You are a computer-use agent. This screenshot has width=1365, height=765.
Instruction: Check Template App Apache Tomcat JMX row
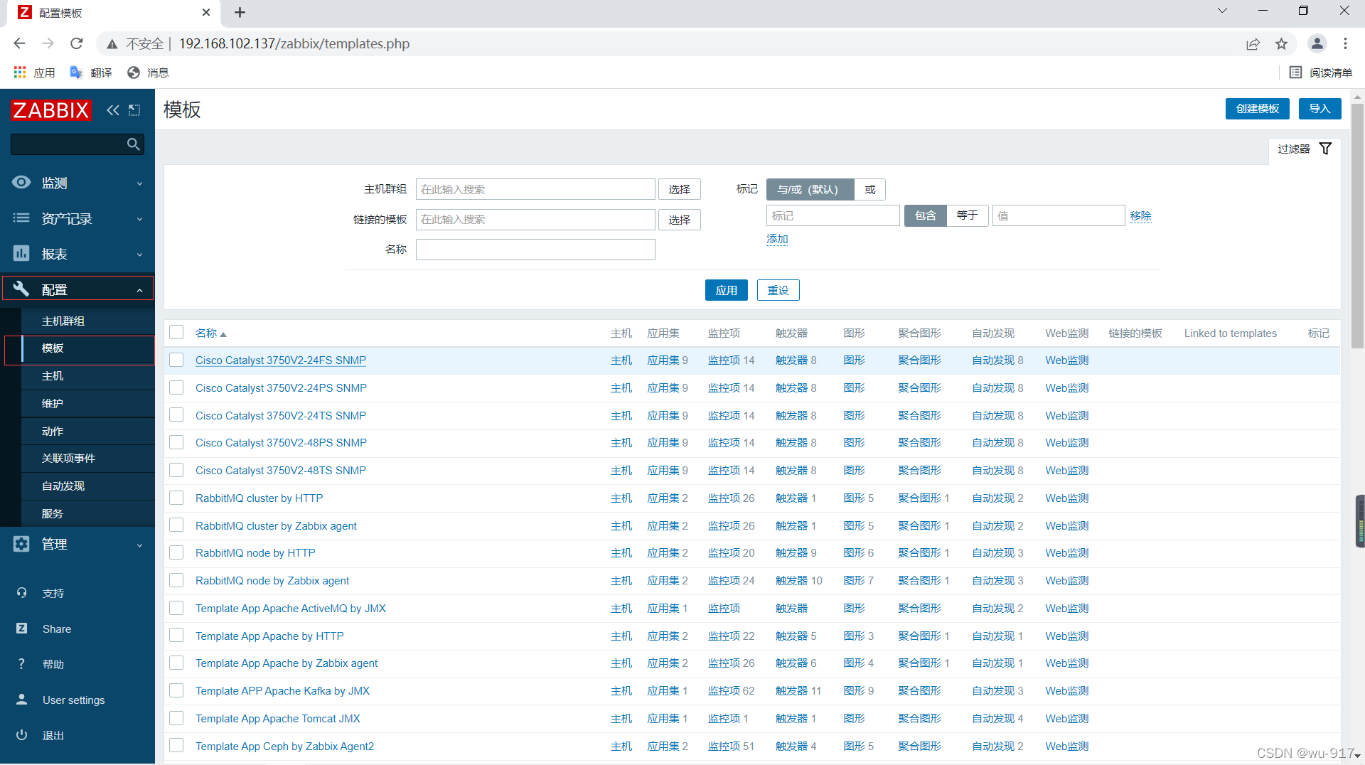(x=176, y=719)
